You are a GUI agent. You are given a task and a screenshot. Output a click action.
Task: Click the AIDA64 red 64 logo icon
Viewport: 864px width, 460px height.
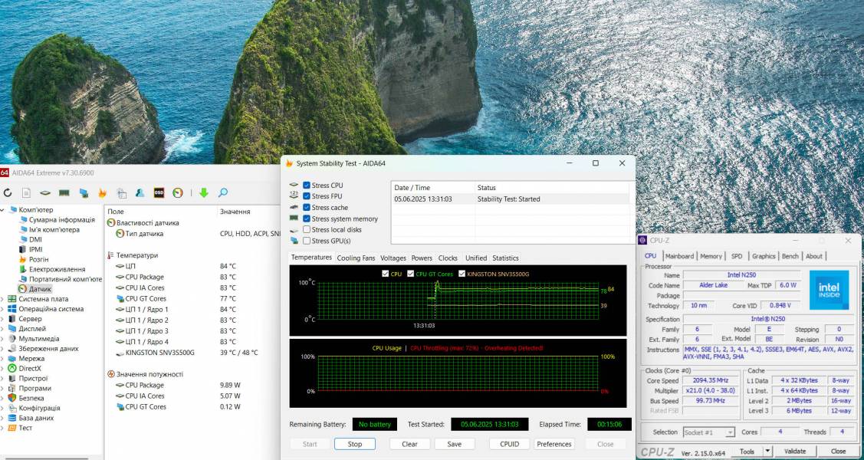pos(5,172)
